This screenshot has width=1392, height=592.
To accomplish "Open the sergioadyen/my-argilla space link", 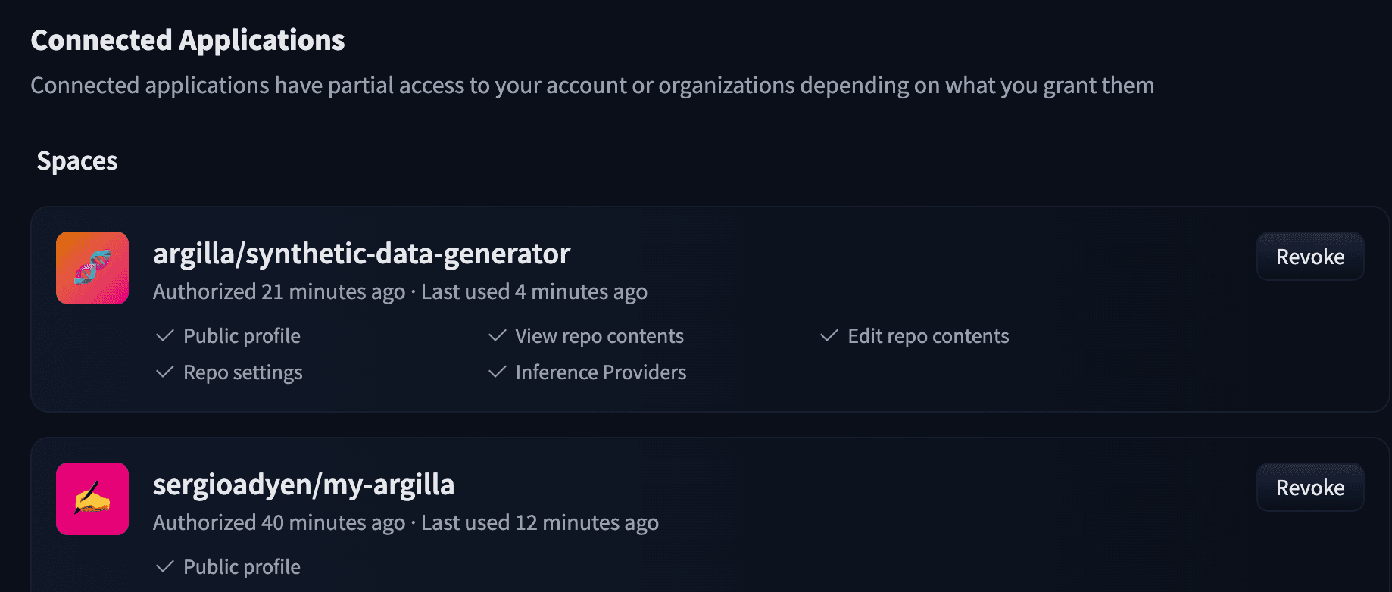I will click(x=304, y=485).
